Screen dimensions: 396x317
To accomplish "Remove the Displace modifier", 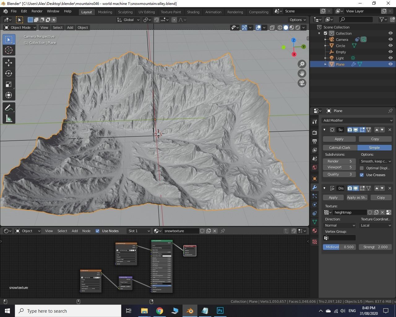I will pos(390,188).
